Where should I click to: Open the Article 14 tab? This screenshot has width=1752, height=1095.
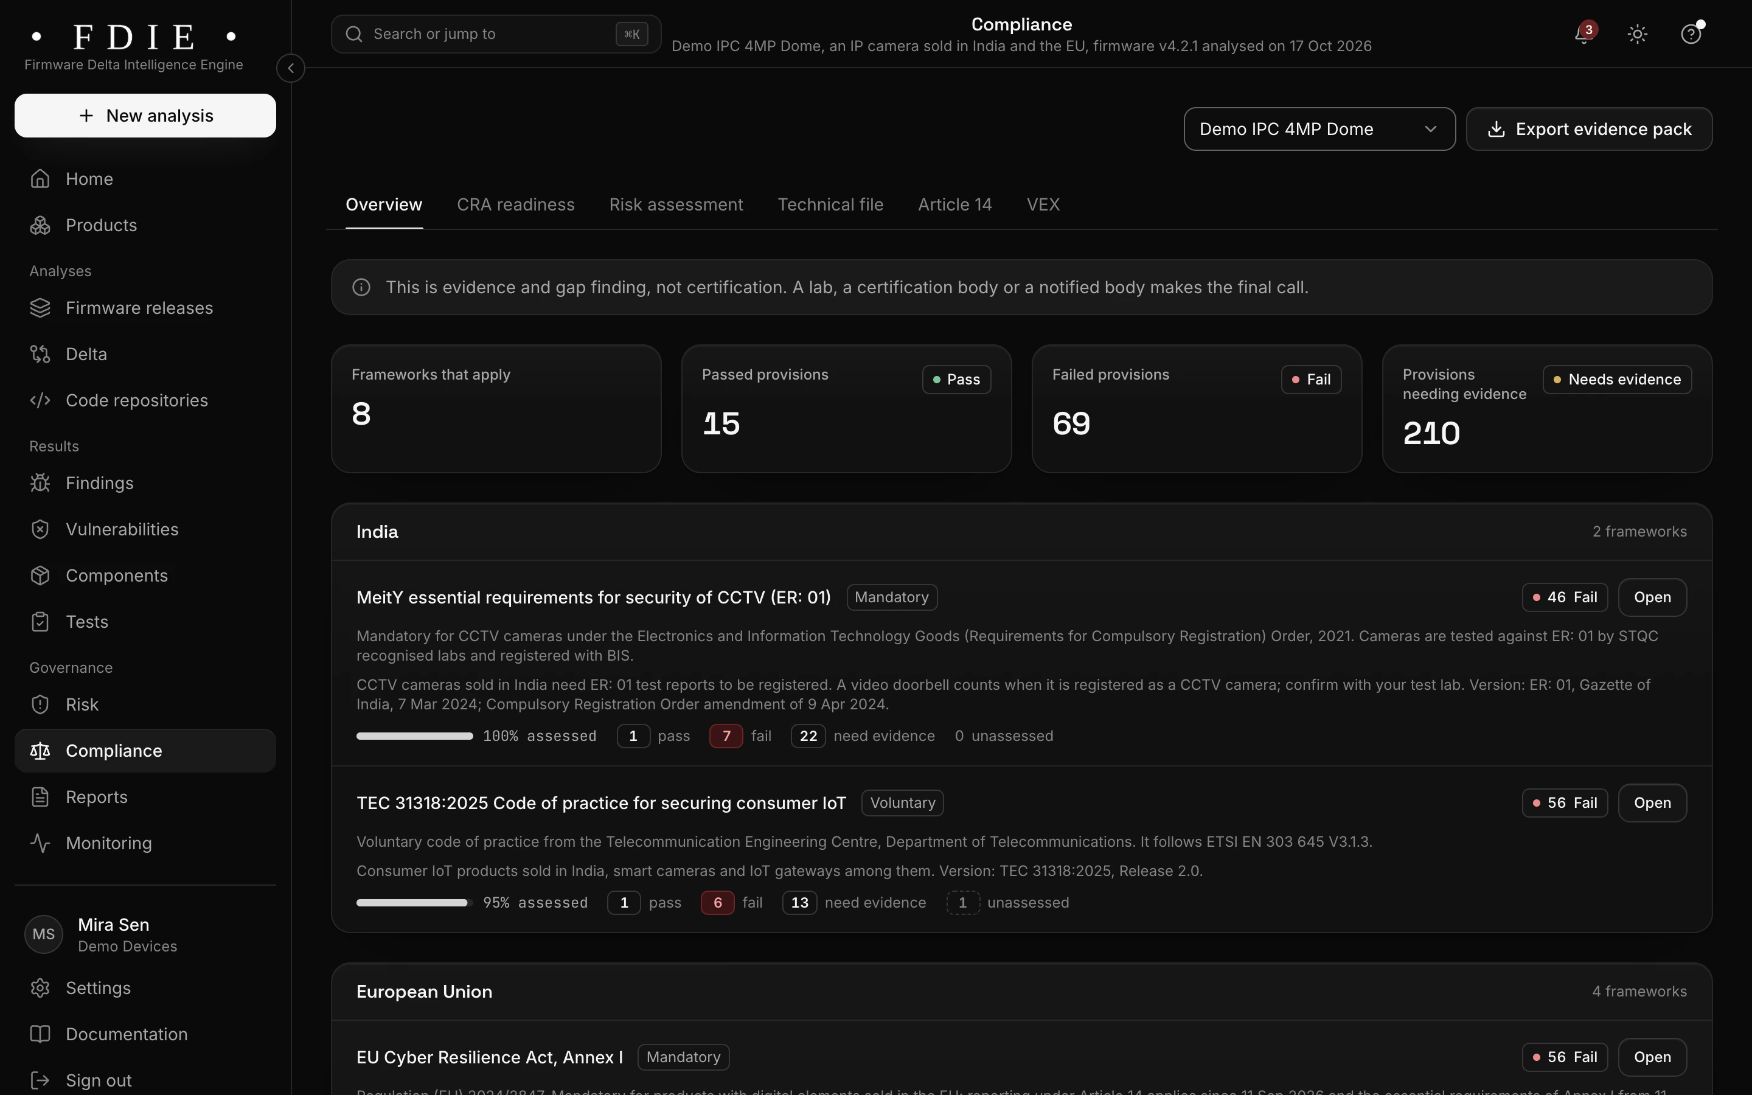point(955,205)
